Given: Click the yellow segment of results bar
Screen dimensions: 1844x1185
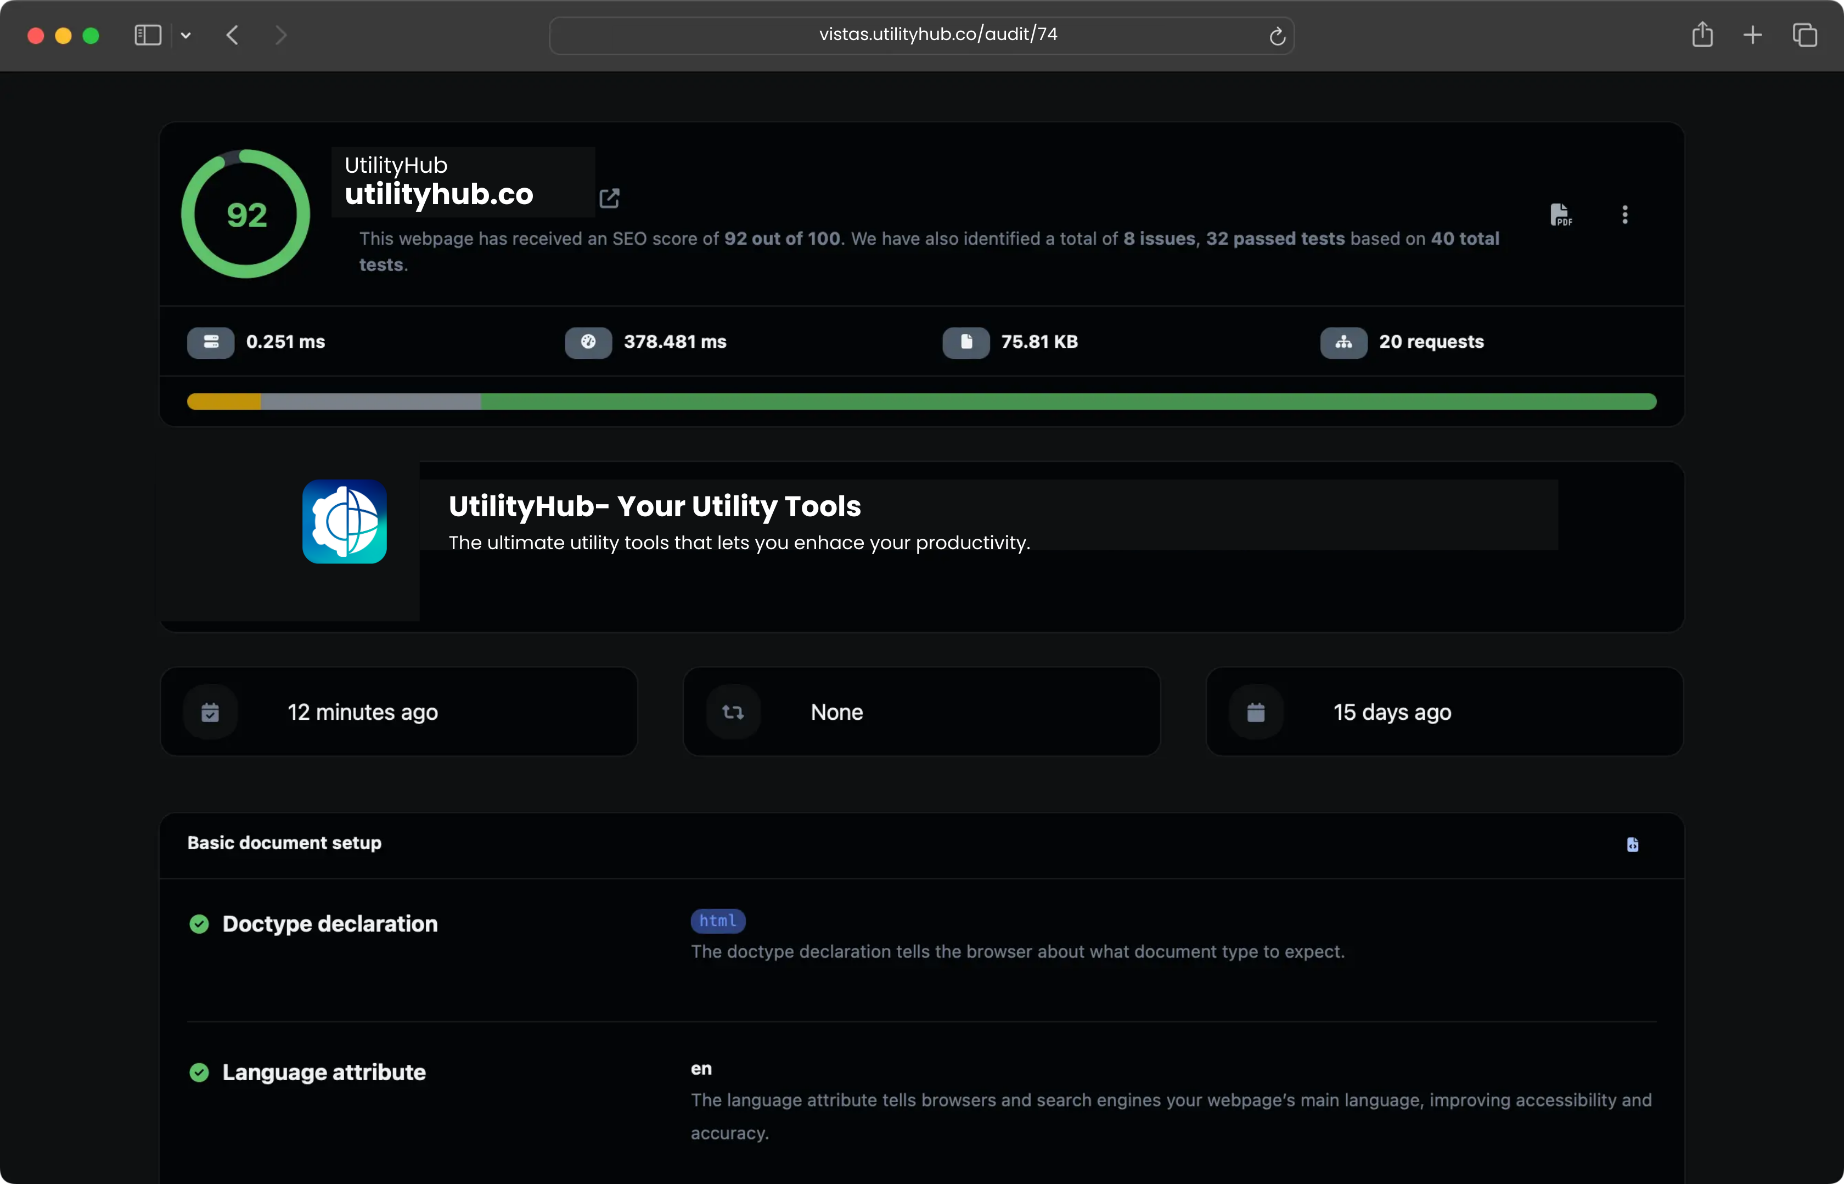Looking at the screenshot, I should (x=224, y=402).
